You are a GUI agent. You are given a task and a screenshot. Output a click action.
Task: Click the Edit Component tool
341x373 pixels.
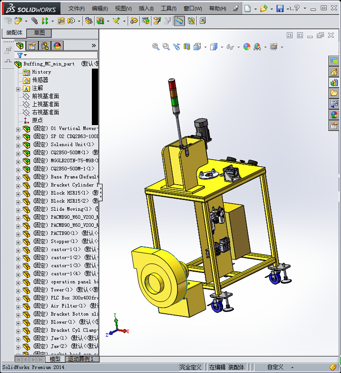pos(9,21)
